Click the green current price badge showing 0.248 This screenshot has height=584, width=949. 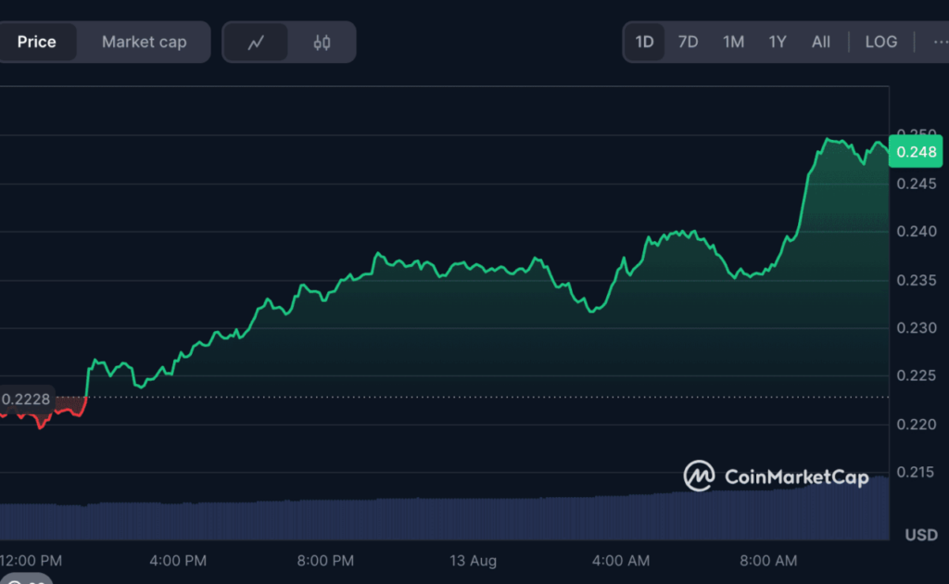(916, 151)
